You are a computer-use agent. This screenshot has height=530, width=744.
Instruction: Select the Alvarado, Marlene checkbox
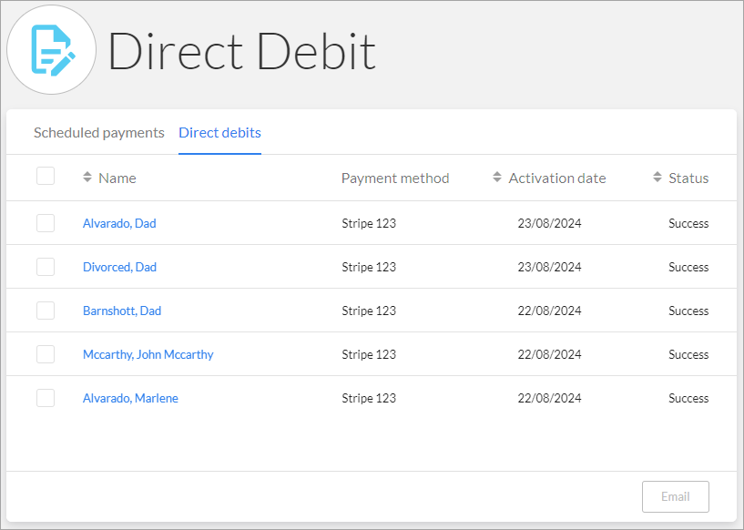click(x=46, y=398)
